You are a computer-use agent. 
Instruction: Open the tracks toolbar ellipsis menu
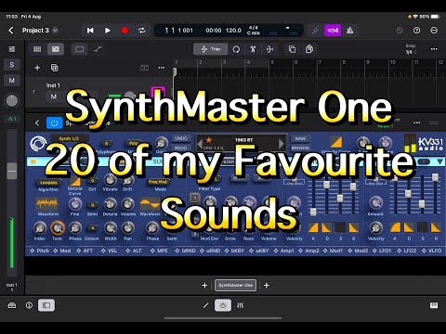434,49
